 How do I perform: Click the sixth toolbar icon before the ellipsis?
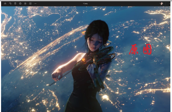30,3
